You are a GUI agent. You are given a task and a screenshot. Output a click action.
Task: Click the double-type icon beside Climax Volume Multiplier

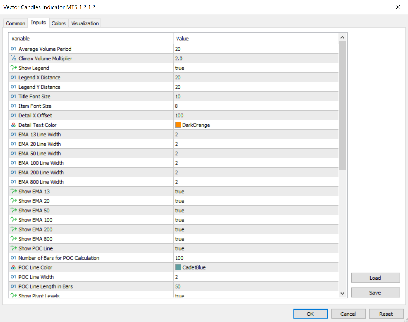click(13, 59)
